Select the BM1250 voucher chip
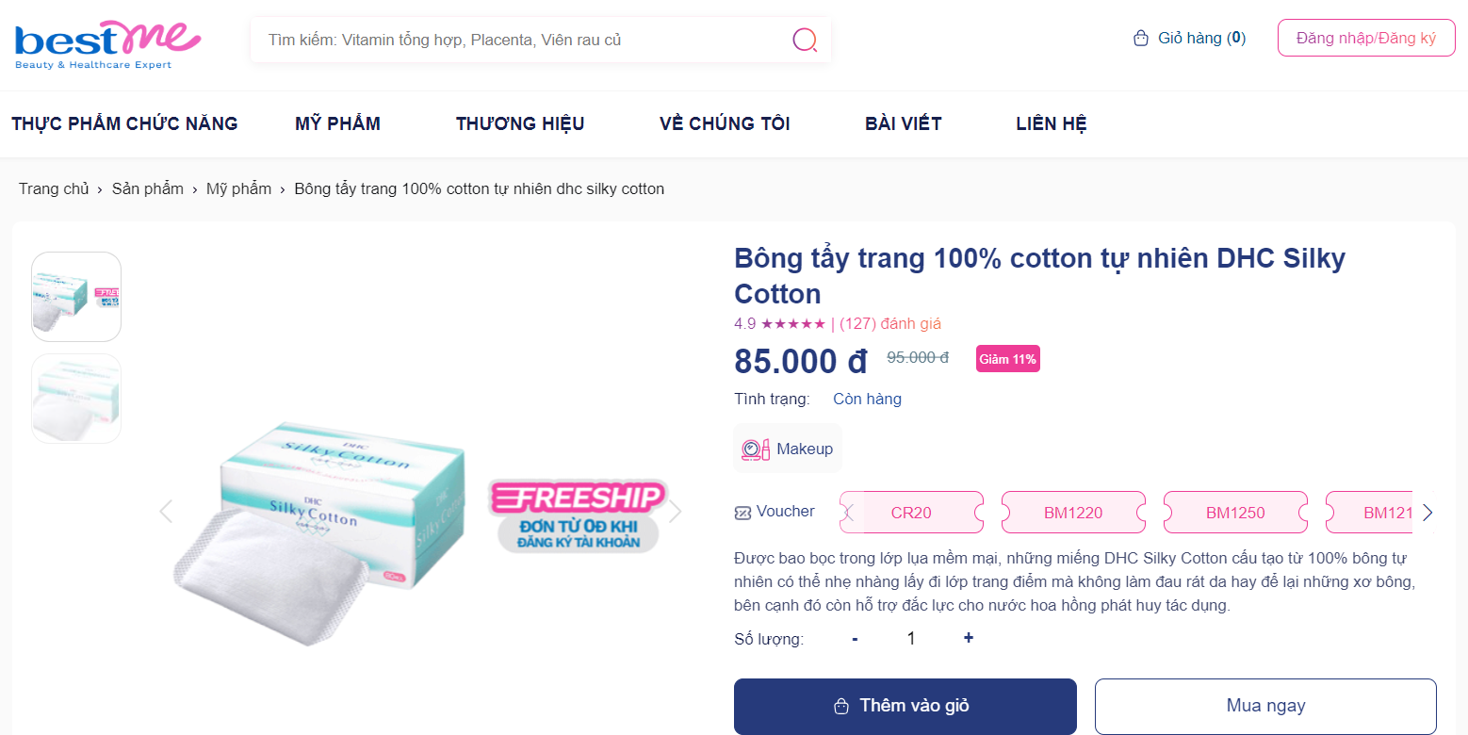The image size is (1468, 735). (1235, 512)
